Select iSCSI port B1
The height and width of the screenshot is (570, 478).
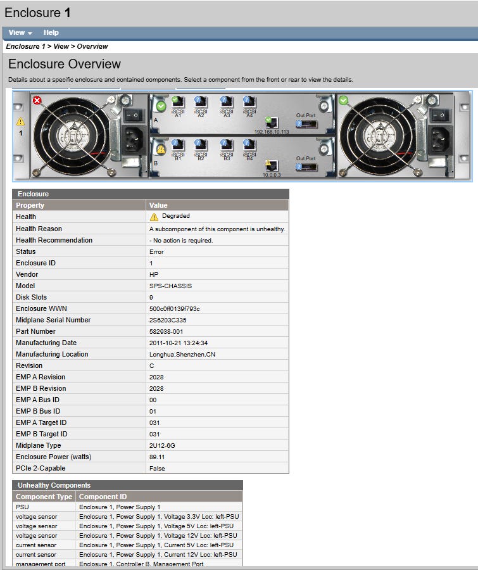point(178,146)
